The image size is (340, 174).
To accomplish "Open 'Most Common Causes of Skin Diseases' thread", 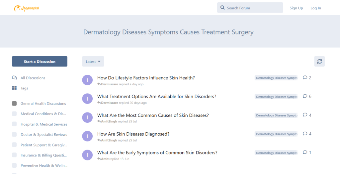I will [153, 115].
